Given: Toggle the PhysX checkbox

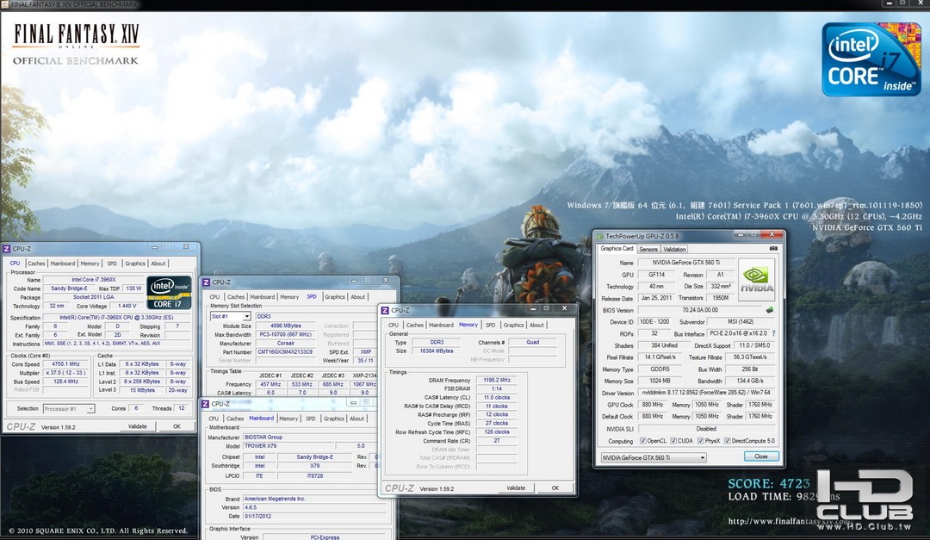Looking at the screenshot, I should coord(699,441).
